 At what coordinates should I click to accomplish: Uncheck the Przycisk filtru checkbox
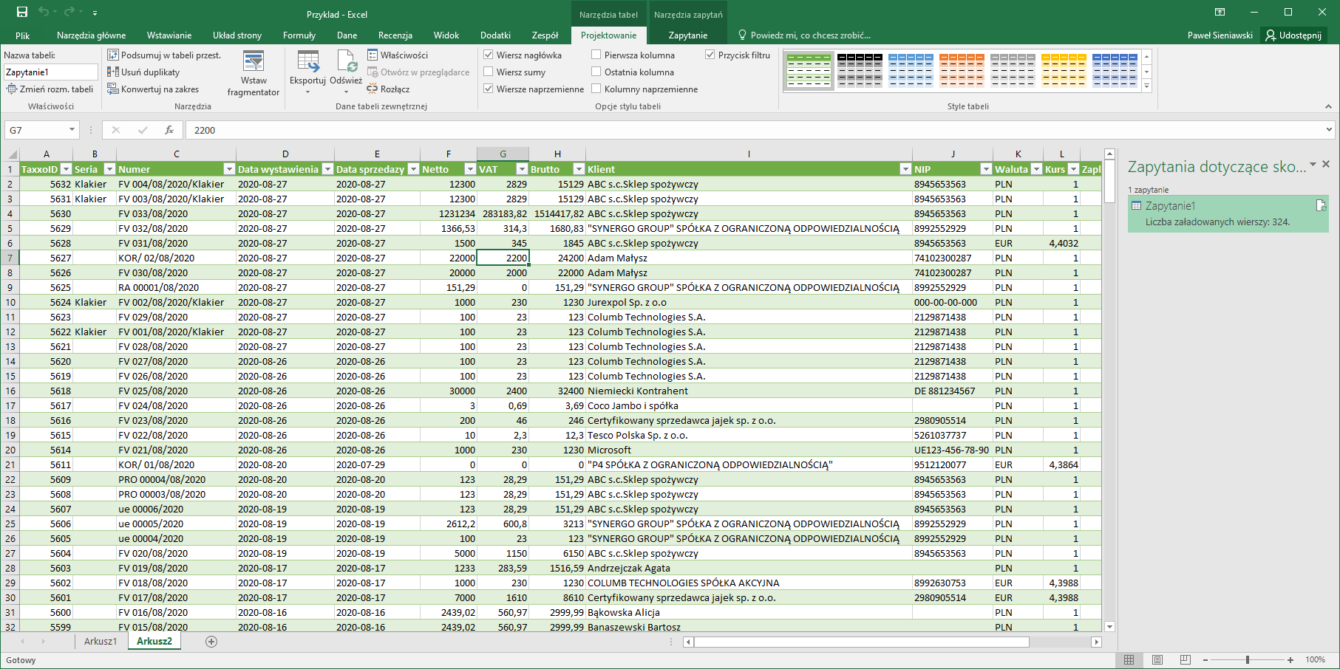(x=710, y=55)
